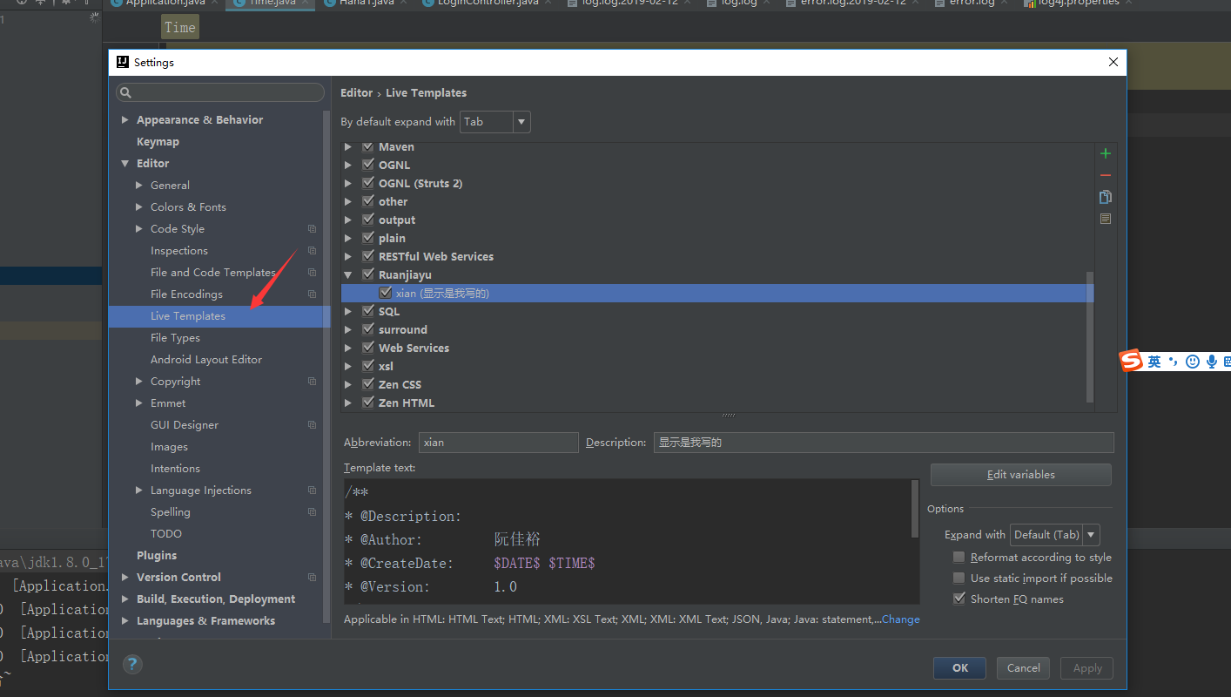Open the Keymap settings page

point(158,142)
